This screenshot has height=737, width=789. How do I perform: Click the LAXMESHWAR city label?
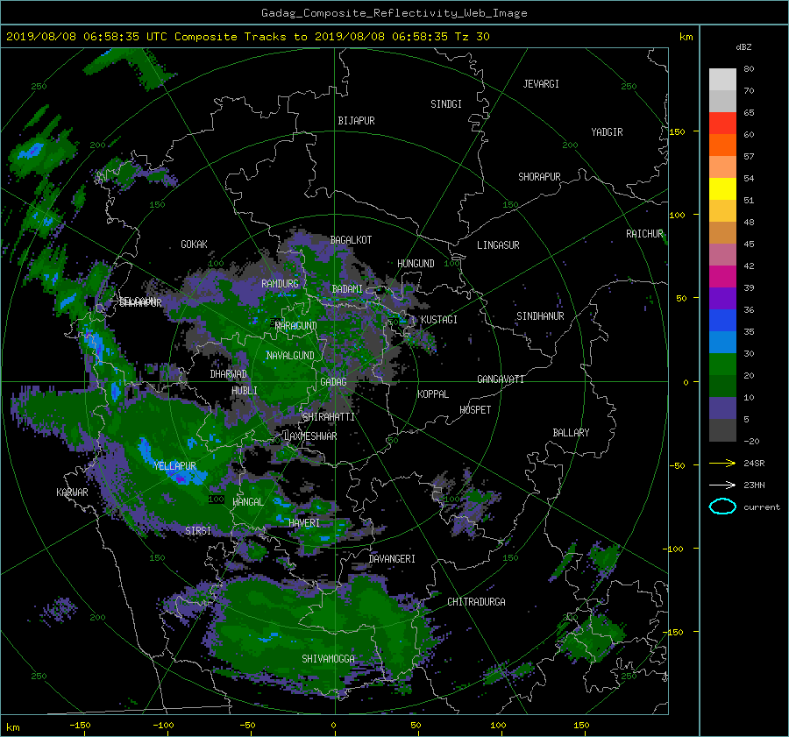tap(310, 436)
